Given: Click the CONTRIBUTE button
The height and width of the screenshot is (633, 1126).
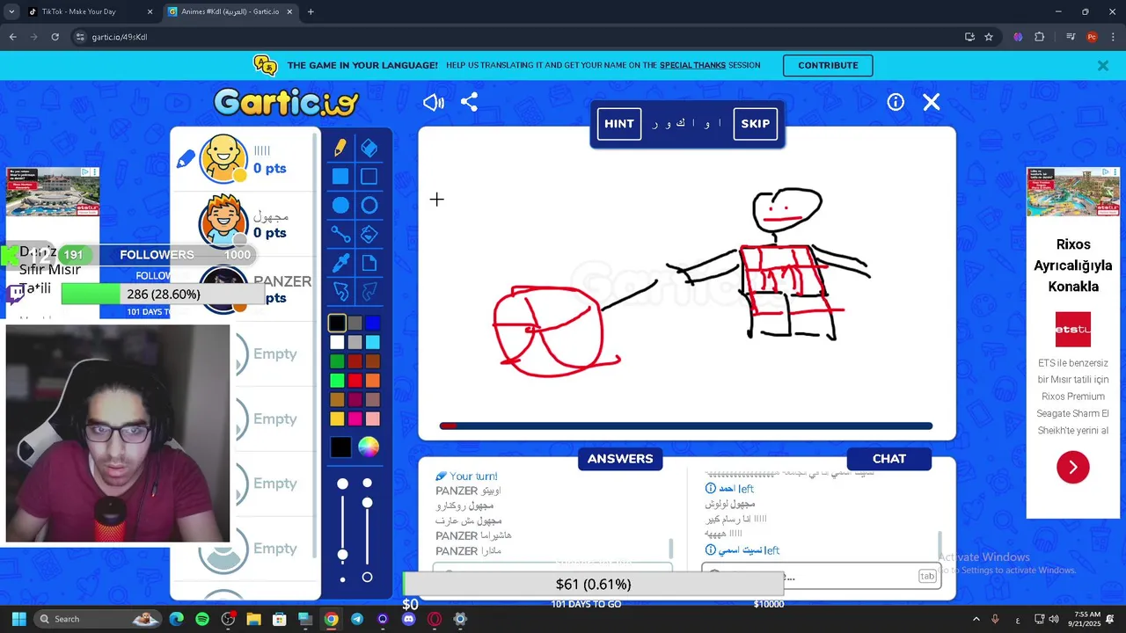Looking at the screenshot, I should (x=828, y=66).
